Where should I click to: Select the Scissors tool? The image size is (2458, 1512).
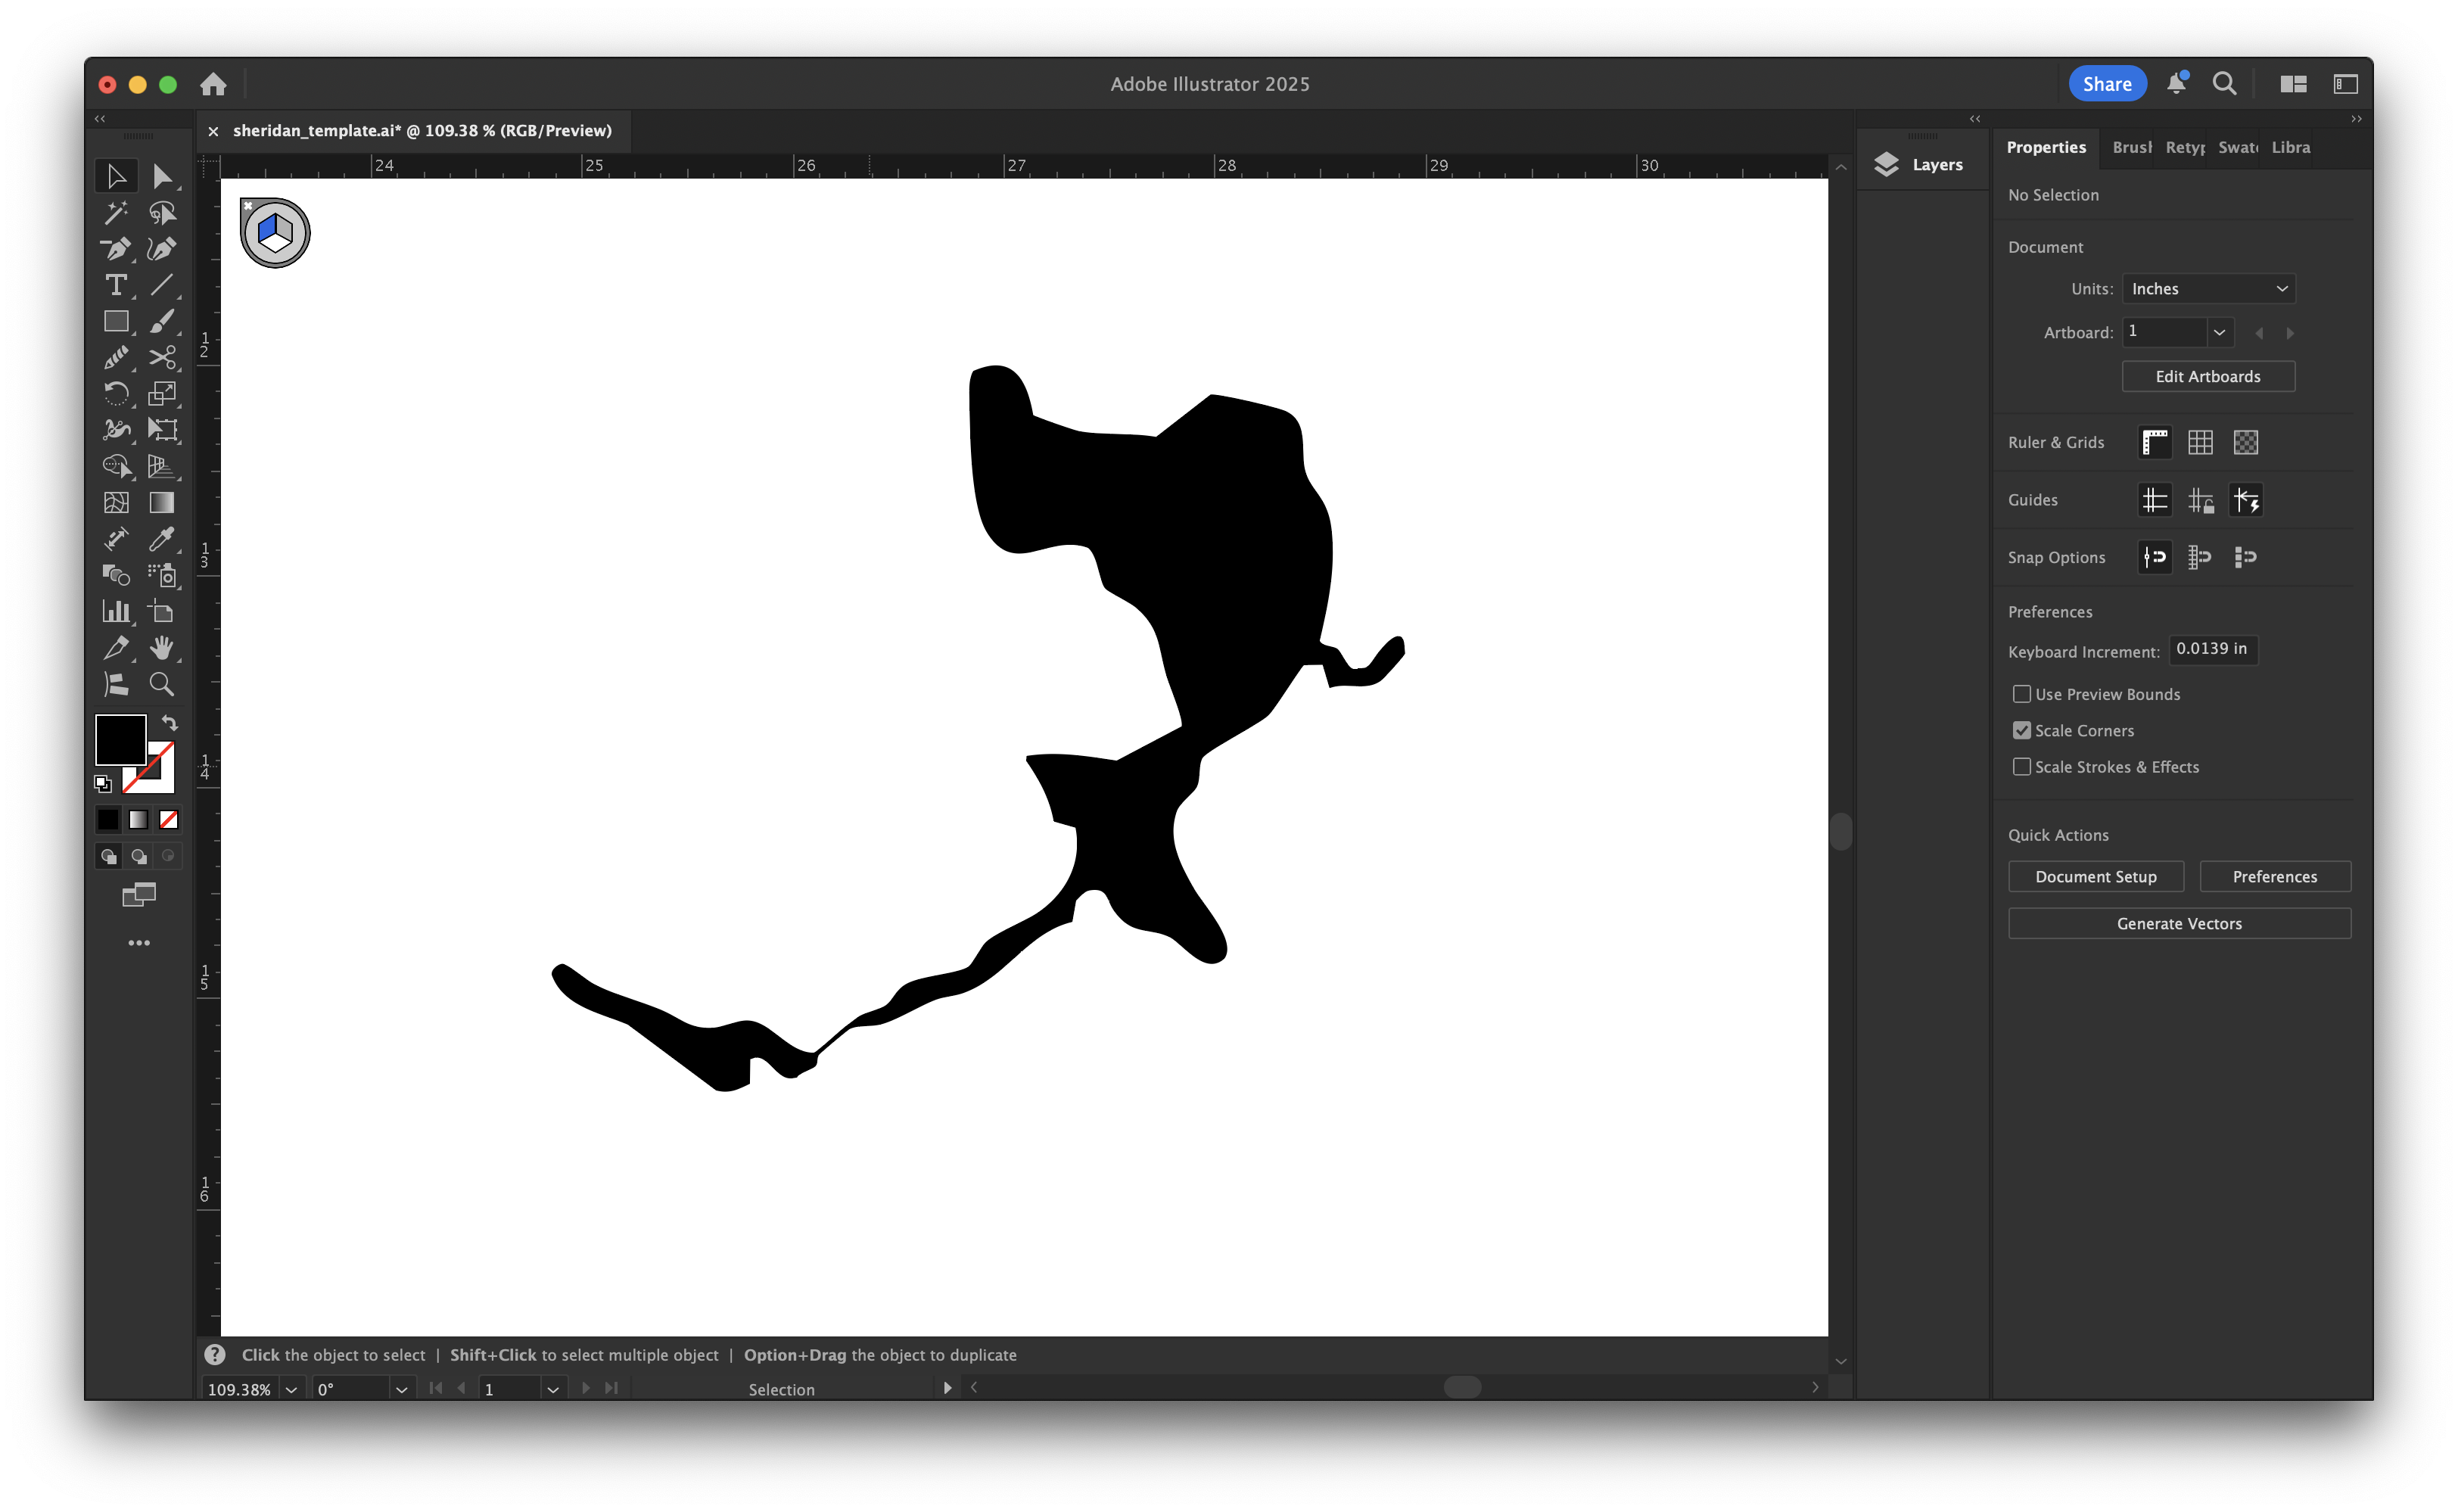click(x=163, y=357)
